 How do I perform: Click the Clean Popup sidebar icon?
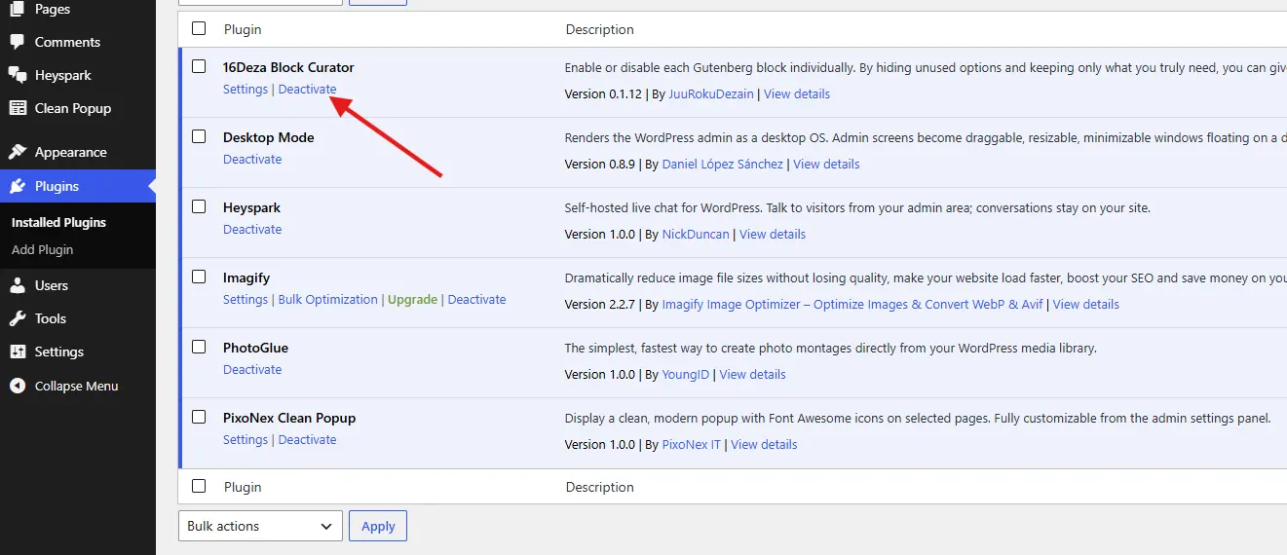pos(17,108)
